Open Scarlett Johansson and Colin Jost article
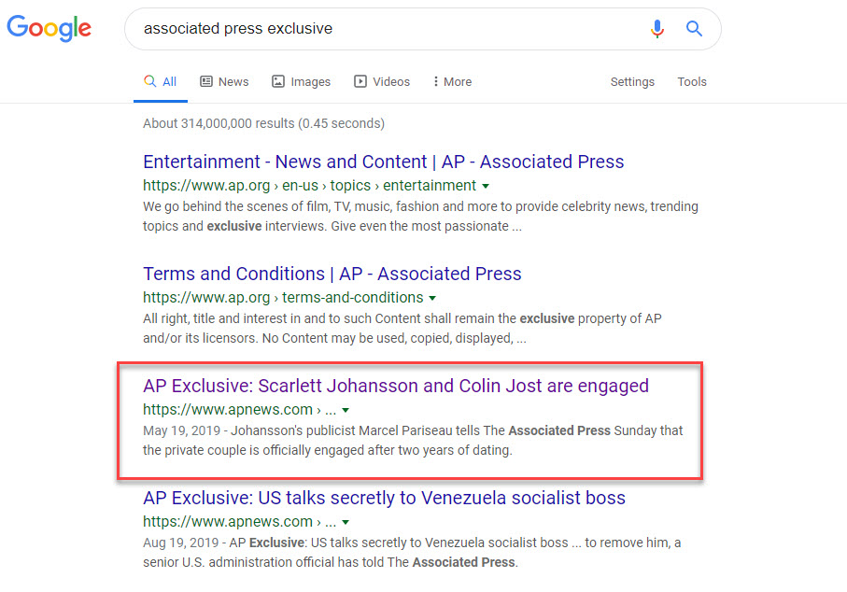The height and width of the screenshot is (592, 847). pos(395,386)
